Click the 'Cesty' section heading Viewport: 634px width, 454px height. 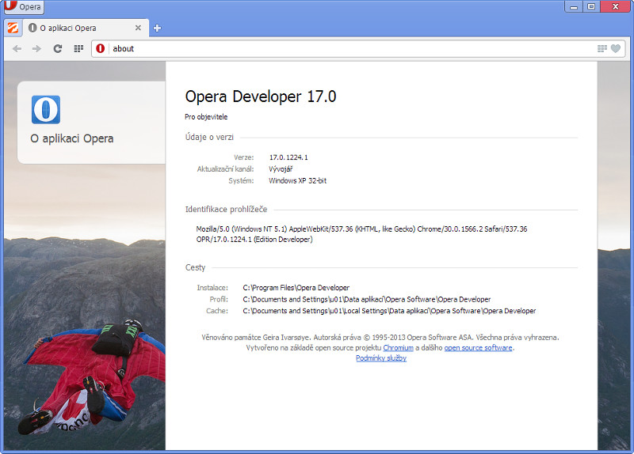coord(195,267)
